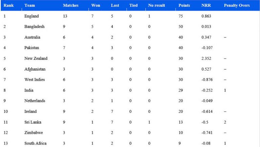Click the Matches column header

point(71,5)
